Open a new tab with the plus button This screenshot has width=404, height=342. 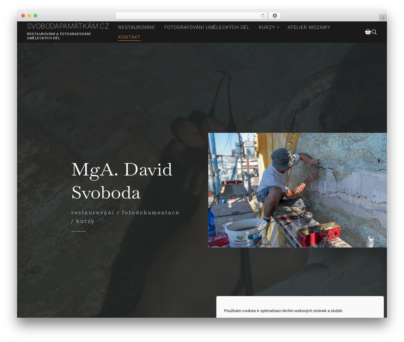[383, 18]
